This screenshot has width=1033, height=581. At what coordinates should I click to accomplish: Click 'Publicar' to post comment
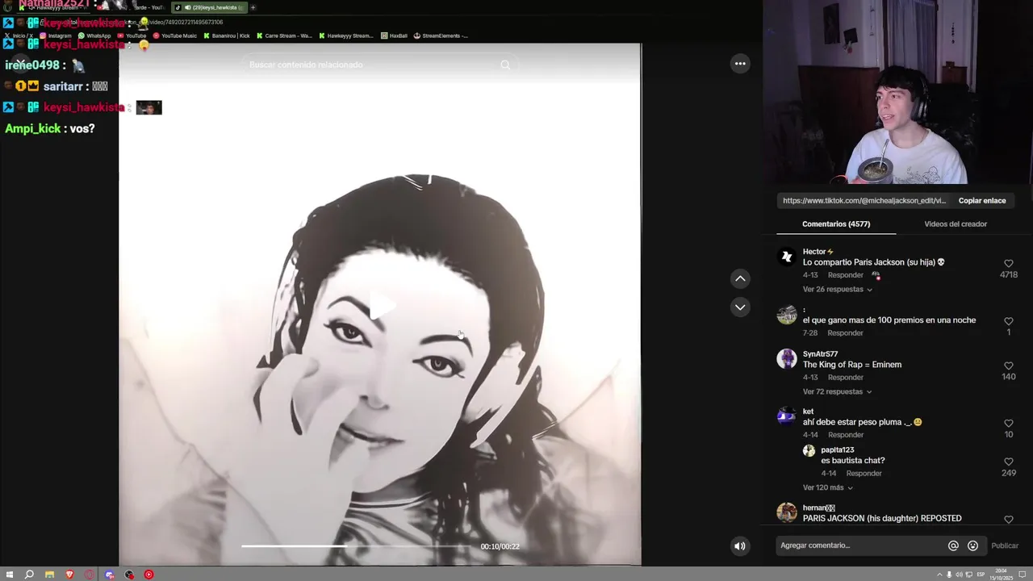[1005, 545]
